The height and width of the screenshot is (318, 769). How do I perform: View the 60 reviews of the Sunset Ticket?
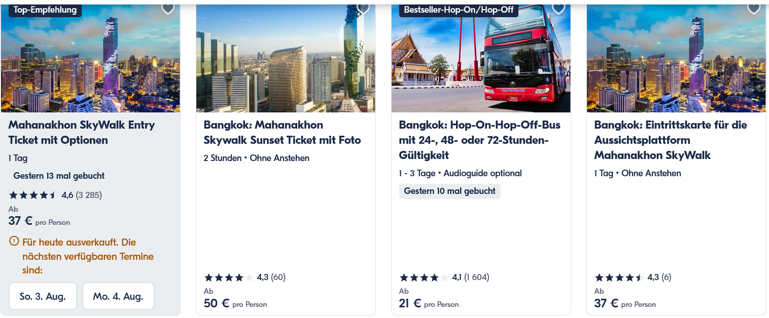278,277
